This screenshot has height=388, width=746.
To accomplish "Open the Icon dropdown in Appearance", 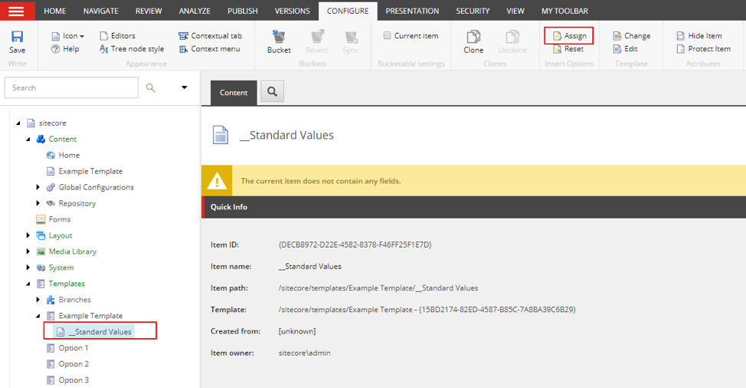I will pos(68,36).
